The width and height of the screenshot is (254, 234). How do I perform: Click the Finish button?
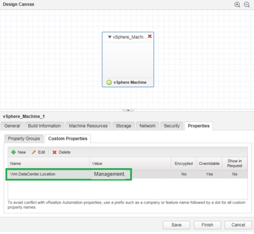(207, 225)
